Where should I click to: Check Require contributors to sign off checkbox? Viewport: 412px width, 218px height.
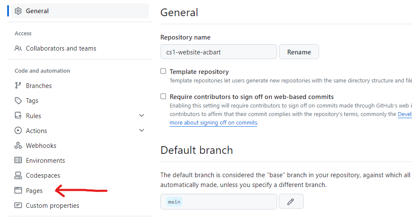[163, 96]
